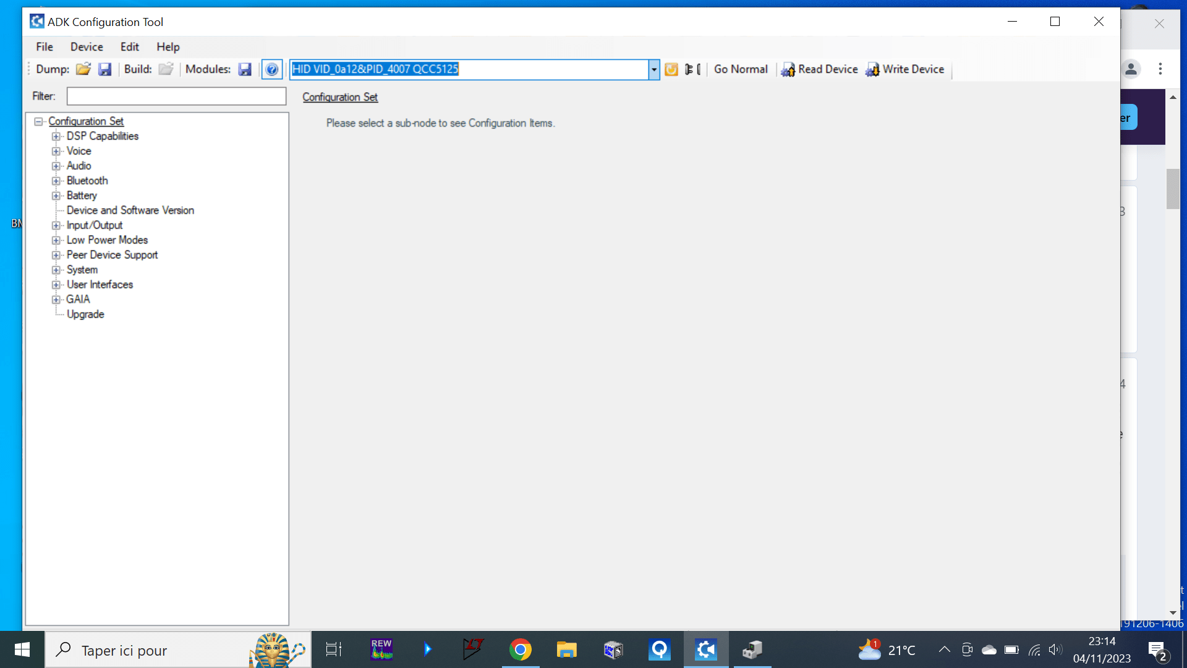
Task: Open the weather widget showing 21°C
Action: pyautogui.click(x=887, y=649)
